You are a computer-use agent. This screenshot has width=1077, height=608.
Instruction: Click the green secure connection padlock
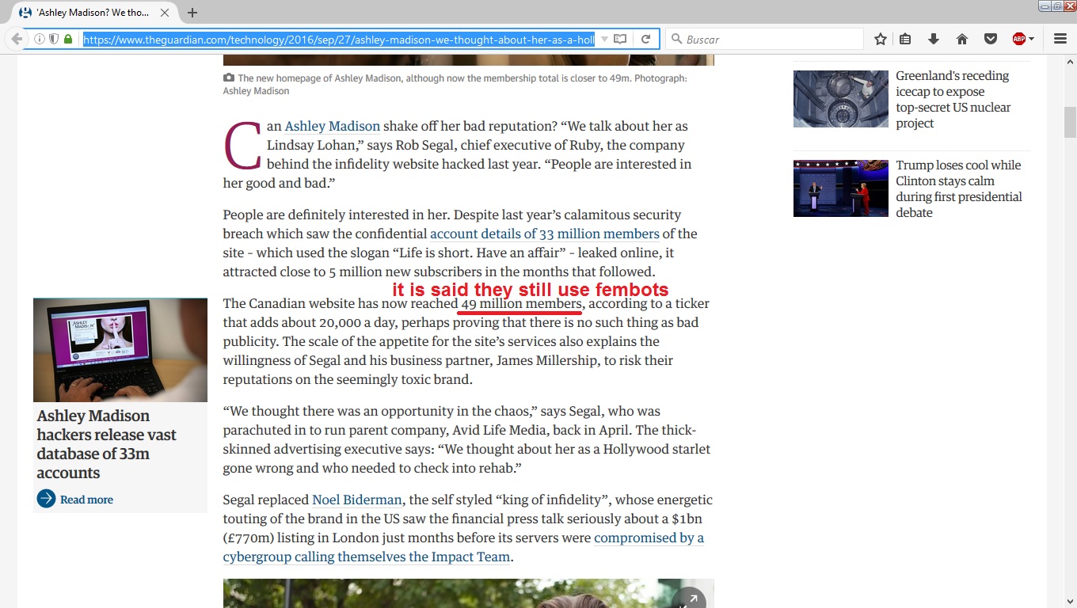[x=68, y=39]
